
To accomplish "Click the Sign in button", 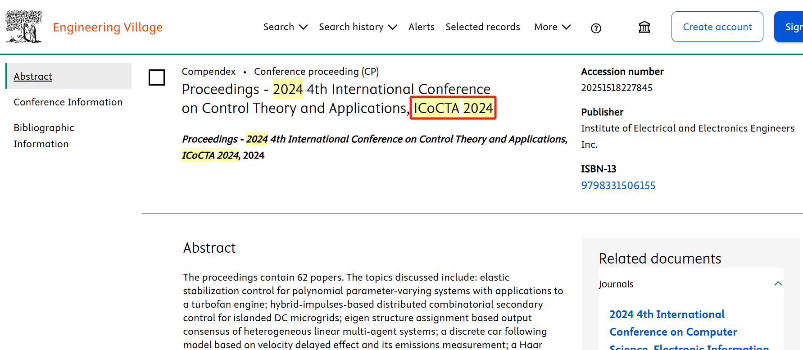I will pyautogui.click(x=789, y=27).
